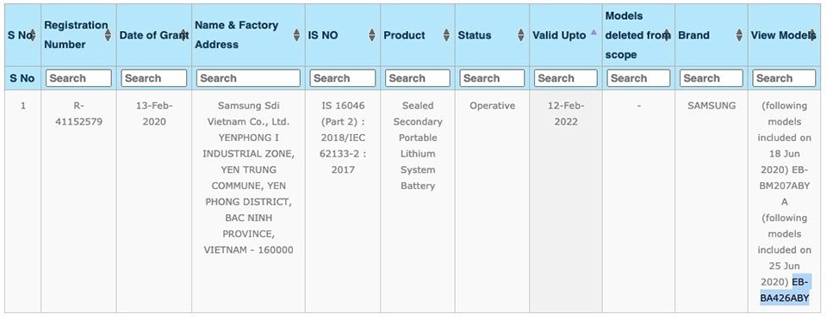Select registration number R-41152579 cell
827x319 pixels.
point(78,113)
